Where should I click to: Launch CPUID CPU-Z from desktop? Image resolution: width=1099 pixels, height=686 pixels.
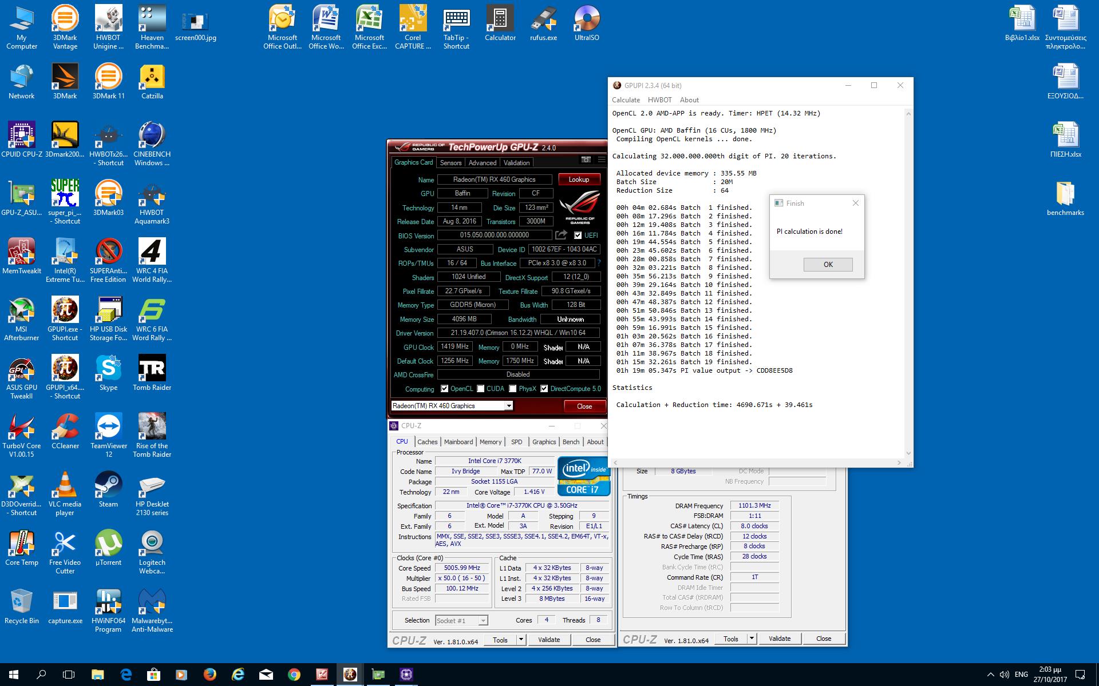(x=22, y=139)
